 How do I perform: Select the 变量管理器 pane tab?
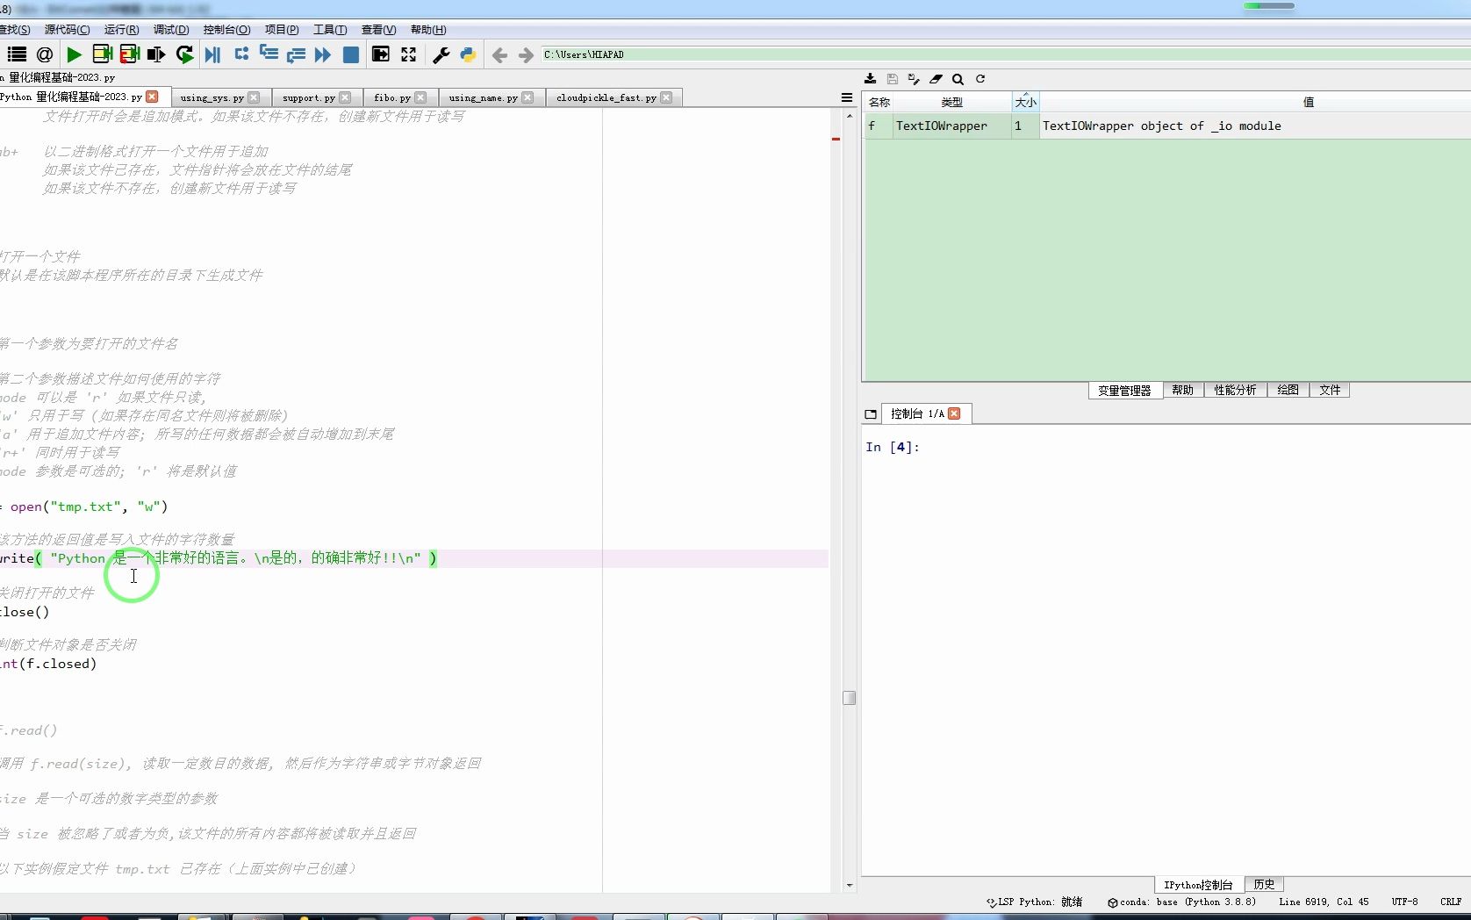[1124, 391]
